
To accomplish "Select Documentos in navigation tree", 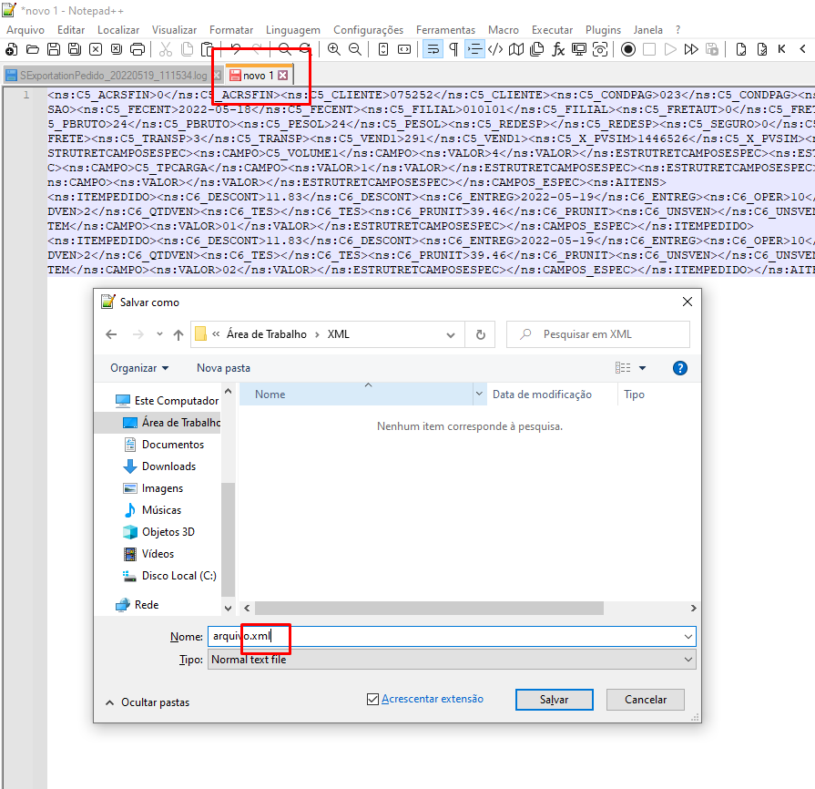I will [164, 445].
